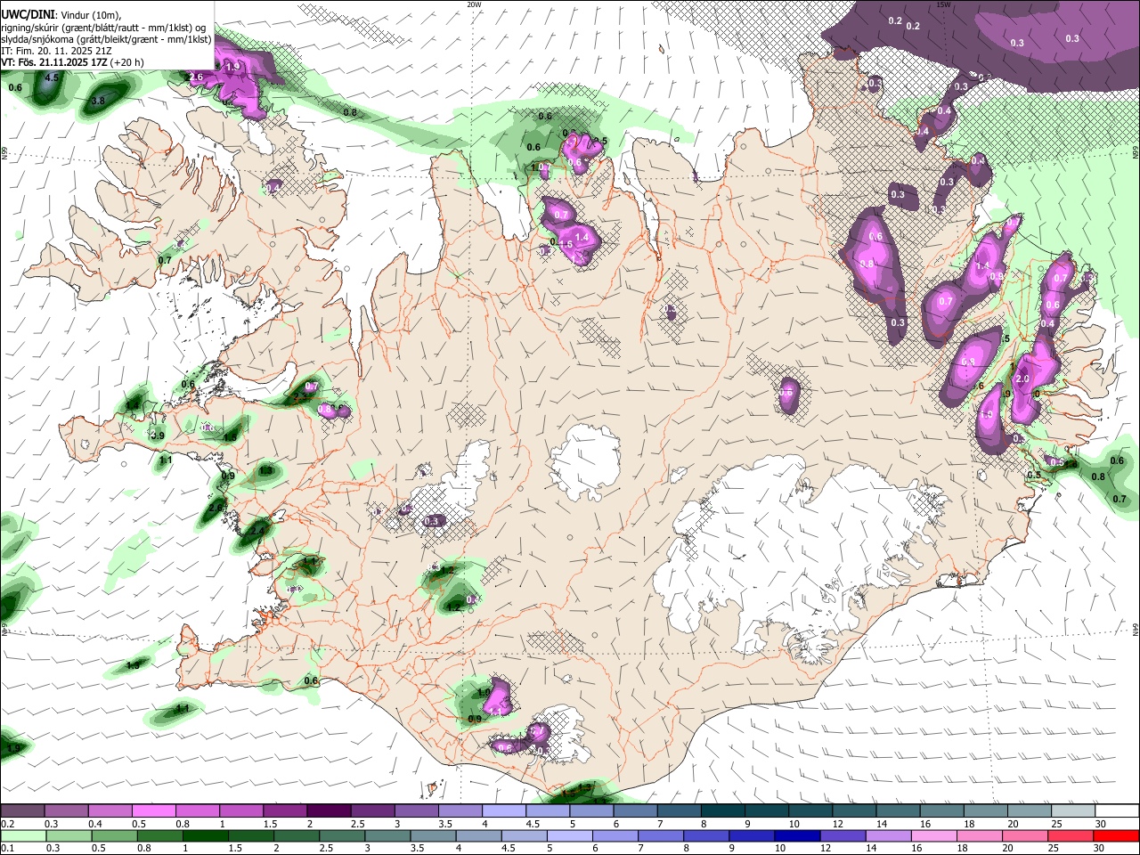Pick the darkest purple swatch between 2 and 2.5 in the snow legend
This screenshot has height=855, width=1140.
(x=329, y=810)
